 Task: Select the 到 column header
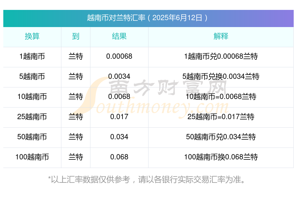tap(76, 36)
